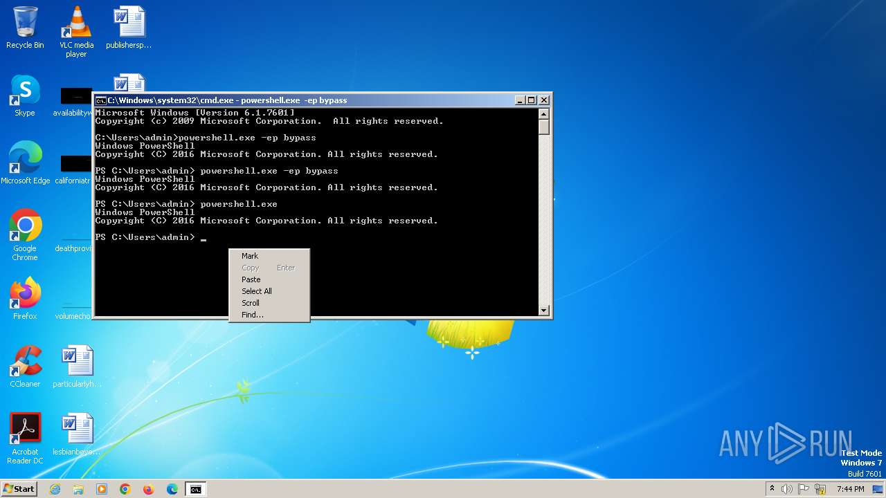Open Windows Explorer folder in taskbar
This screenshot has height=498, width=886.
78,489
